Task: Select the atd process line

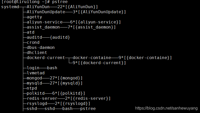Action: pyautogui.click(x=30, y=32)
